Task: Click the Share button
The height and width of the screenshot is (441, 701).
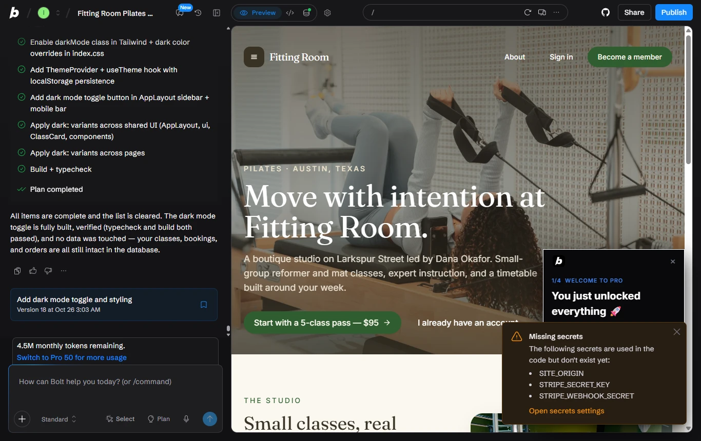Action: click(634, 12)
